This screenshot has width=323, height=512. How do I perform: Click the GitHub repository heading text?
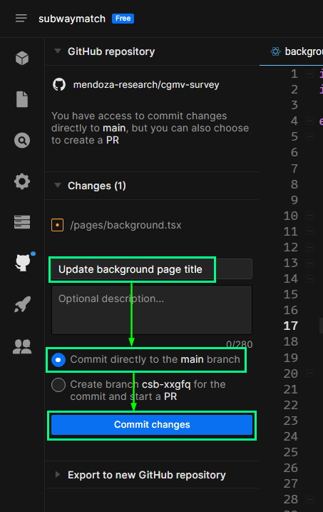111,51
